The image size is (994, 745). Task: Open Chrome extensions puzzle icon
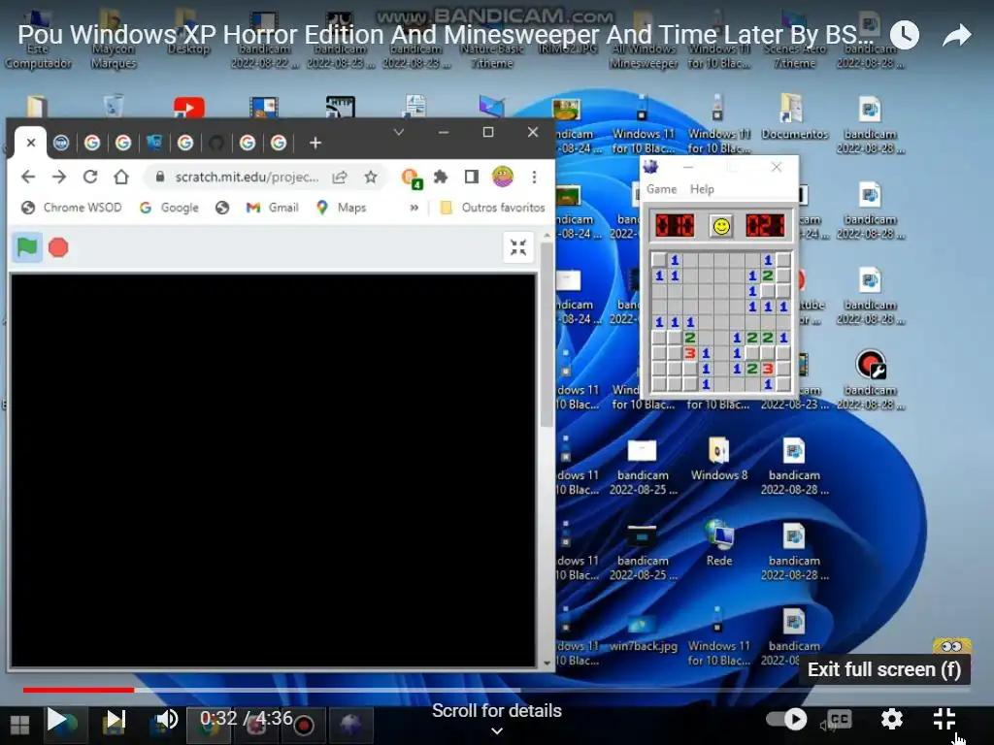pyautogui.click(x=441, y=177)
